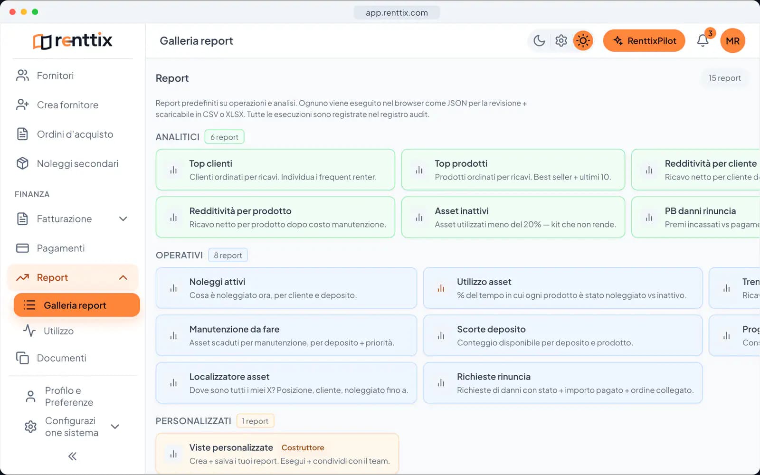Click the Pagamenti card icon
The width and height of the screenshot is (760, 475).
tap(22, 248)
